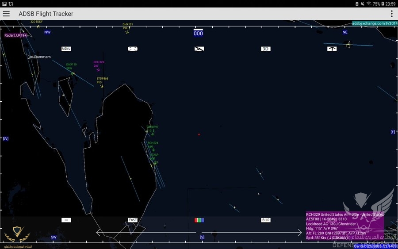
Task: Open the three-dot overflow menu
Action: click(391, 14)
